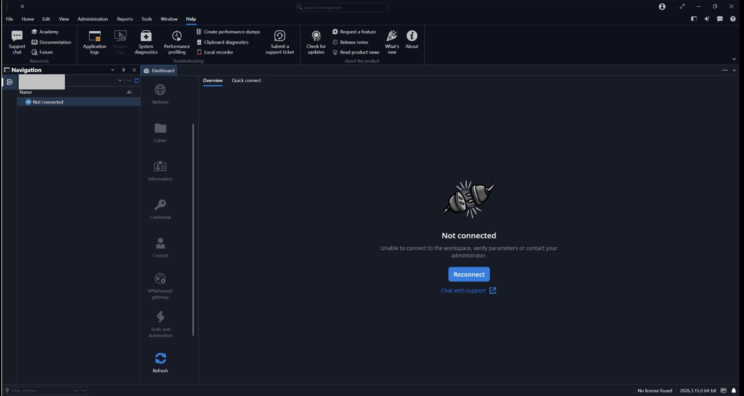Viewport: 744px width, 396px height.
Task: Switch to the Quick connect tab
Action: 246,81
